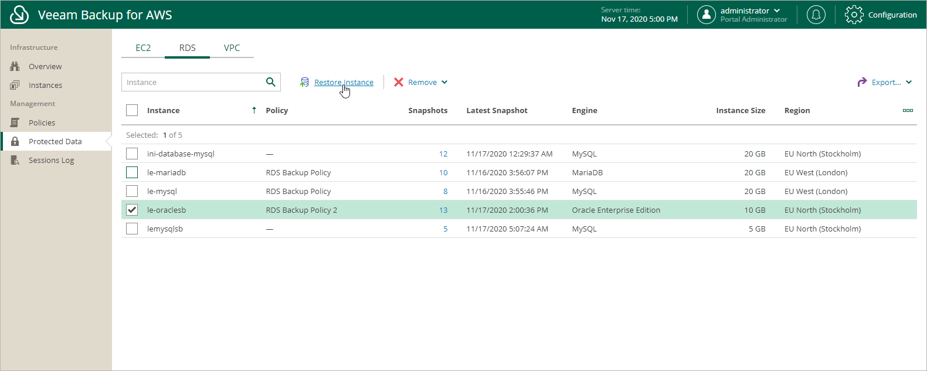
Task: Open snapshots count 13 link
Action: pyautogui.click(x=443, y=210)
